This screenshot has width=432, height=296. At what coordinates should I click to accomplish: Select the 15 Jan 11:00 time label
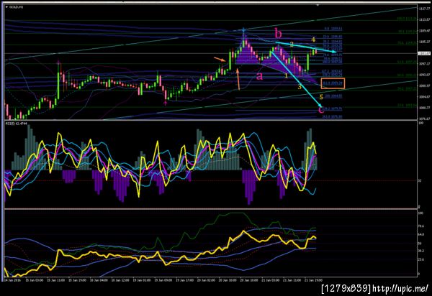tap(56, 280)
